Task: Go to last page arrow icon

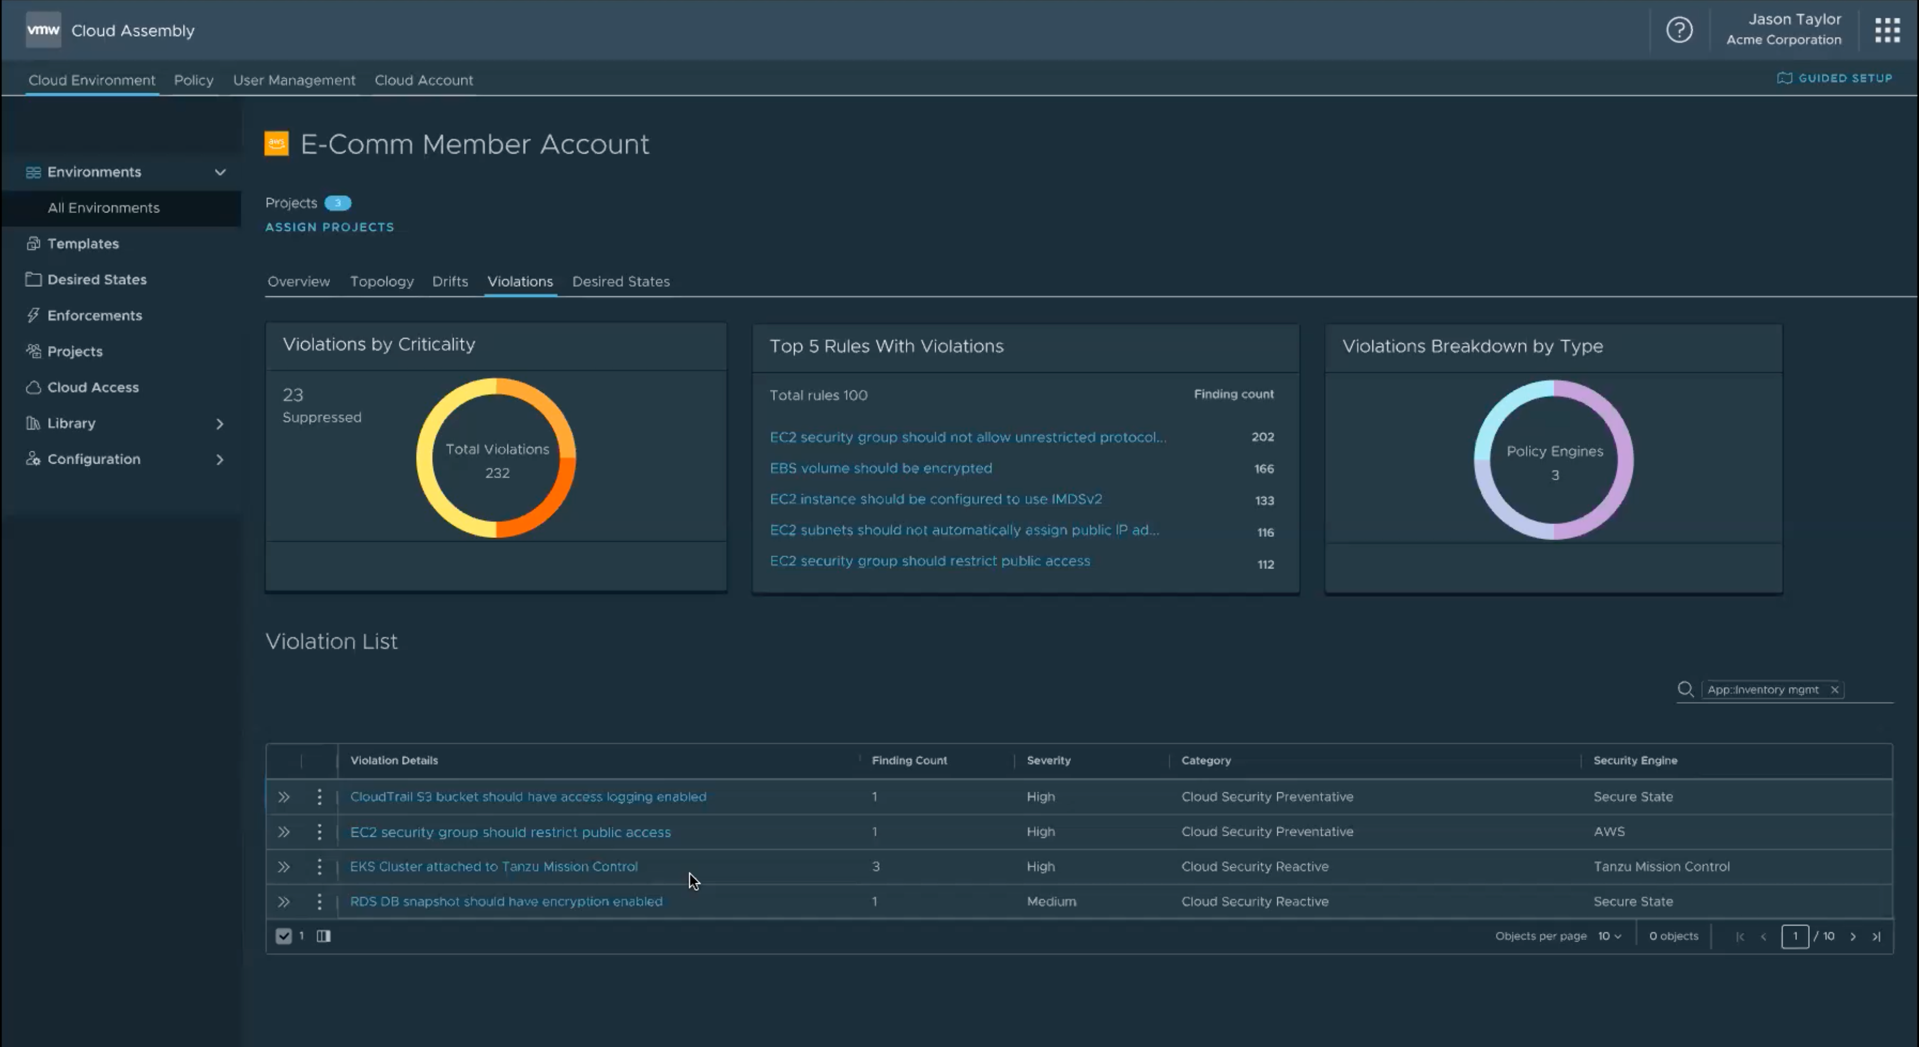Action: click(1876, 937)
